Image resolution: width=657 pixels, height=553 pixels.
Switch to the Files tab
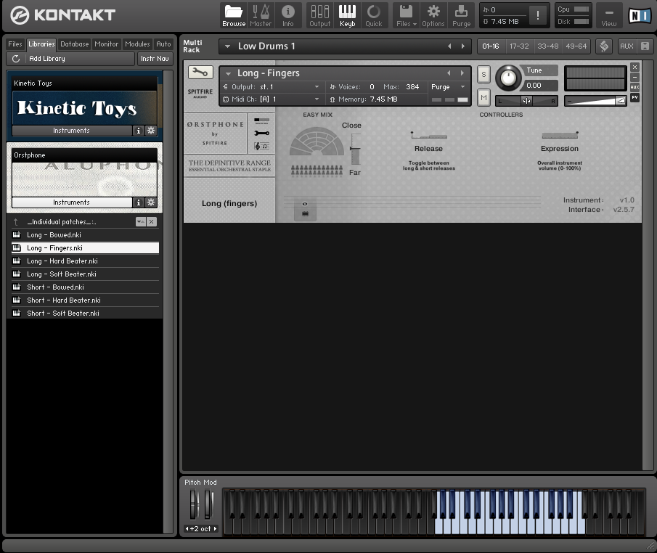pyautogui.click(x=15, y=44)
